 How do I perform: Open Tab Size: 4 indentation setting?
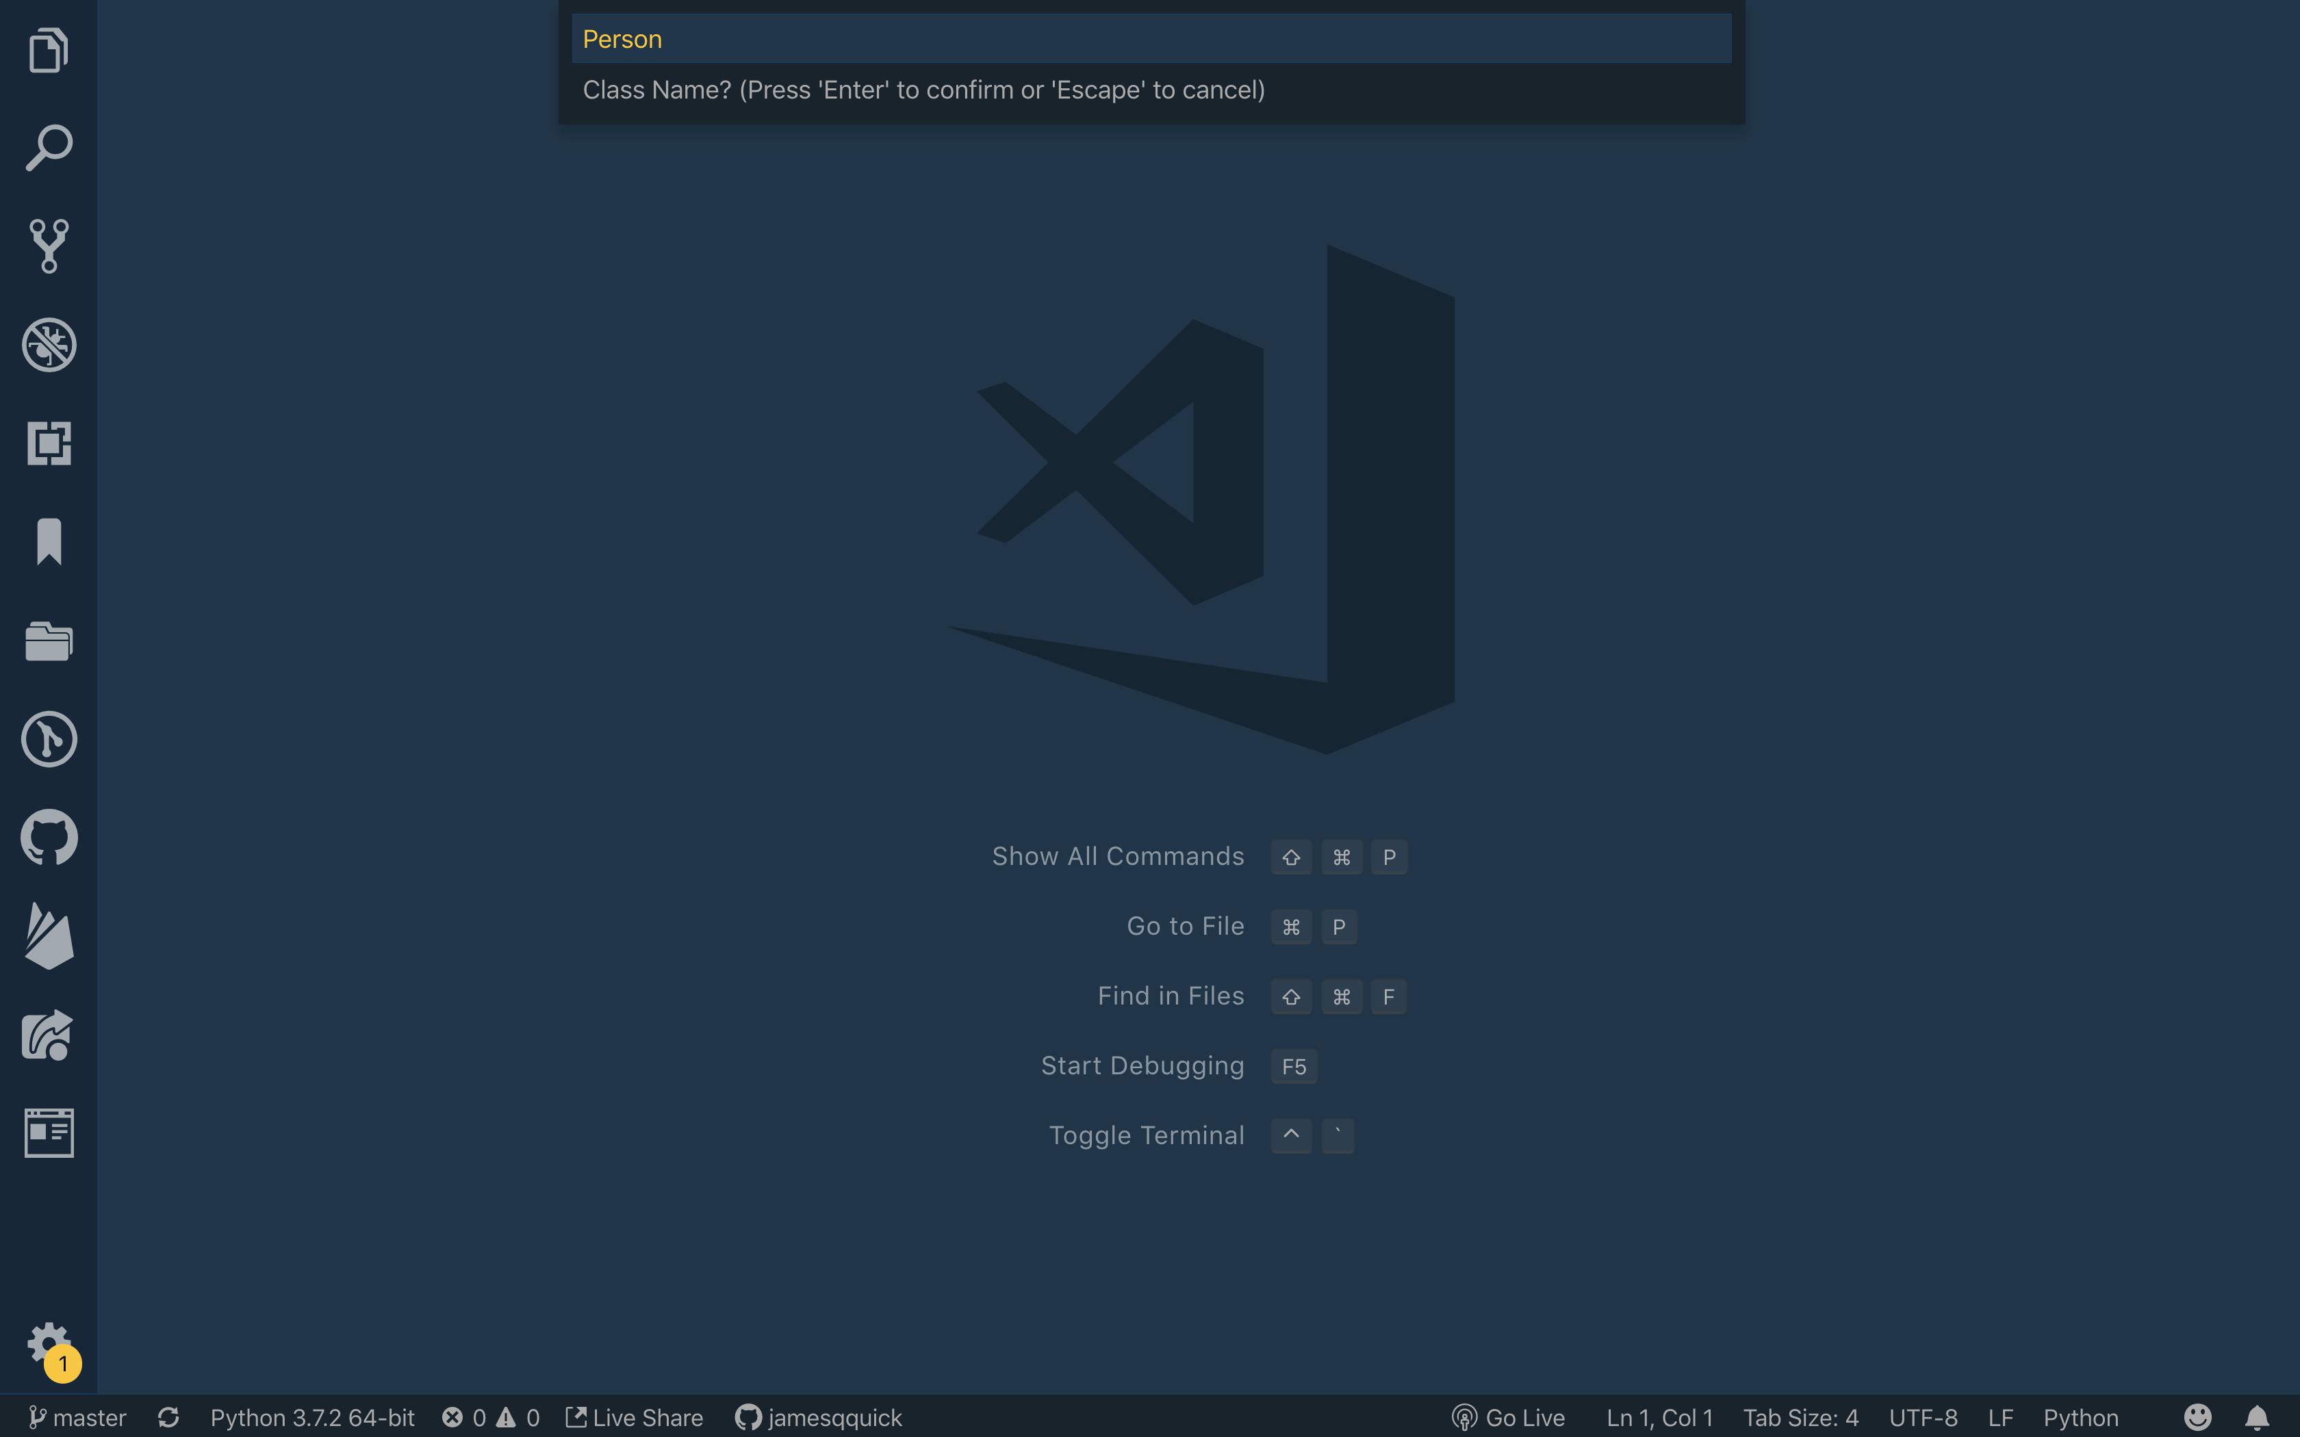(1800, 1417)
